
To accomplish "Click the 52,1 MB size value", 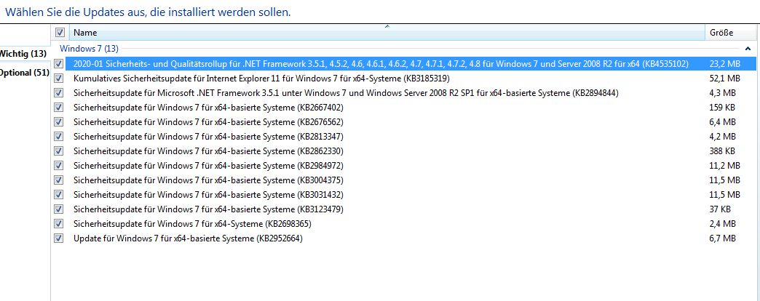I will [x=724, y=78].
